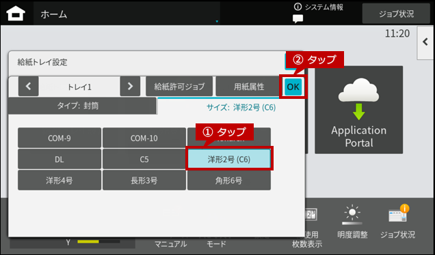Screen dimensions: 435x255
Task: Click the yellow Y toner level bar
Action: (98, 242)
